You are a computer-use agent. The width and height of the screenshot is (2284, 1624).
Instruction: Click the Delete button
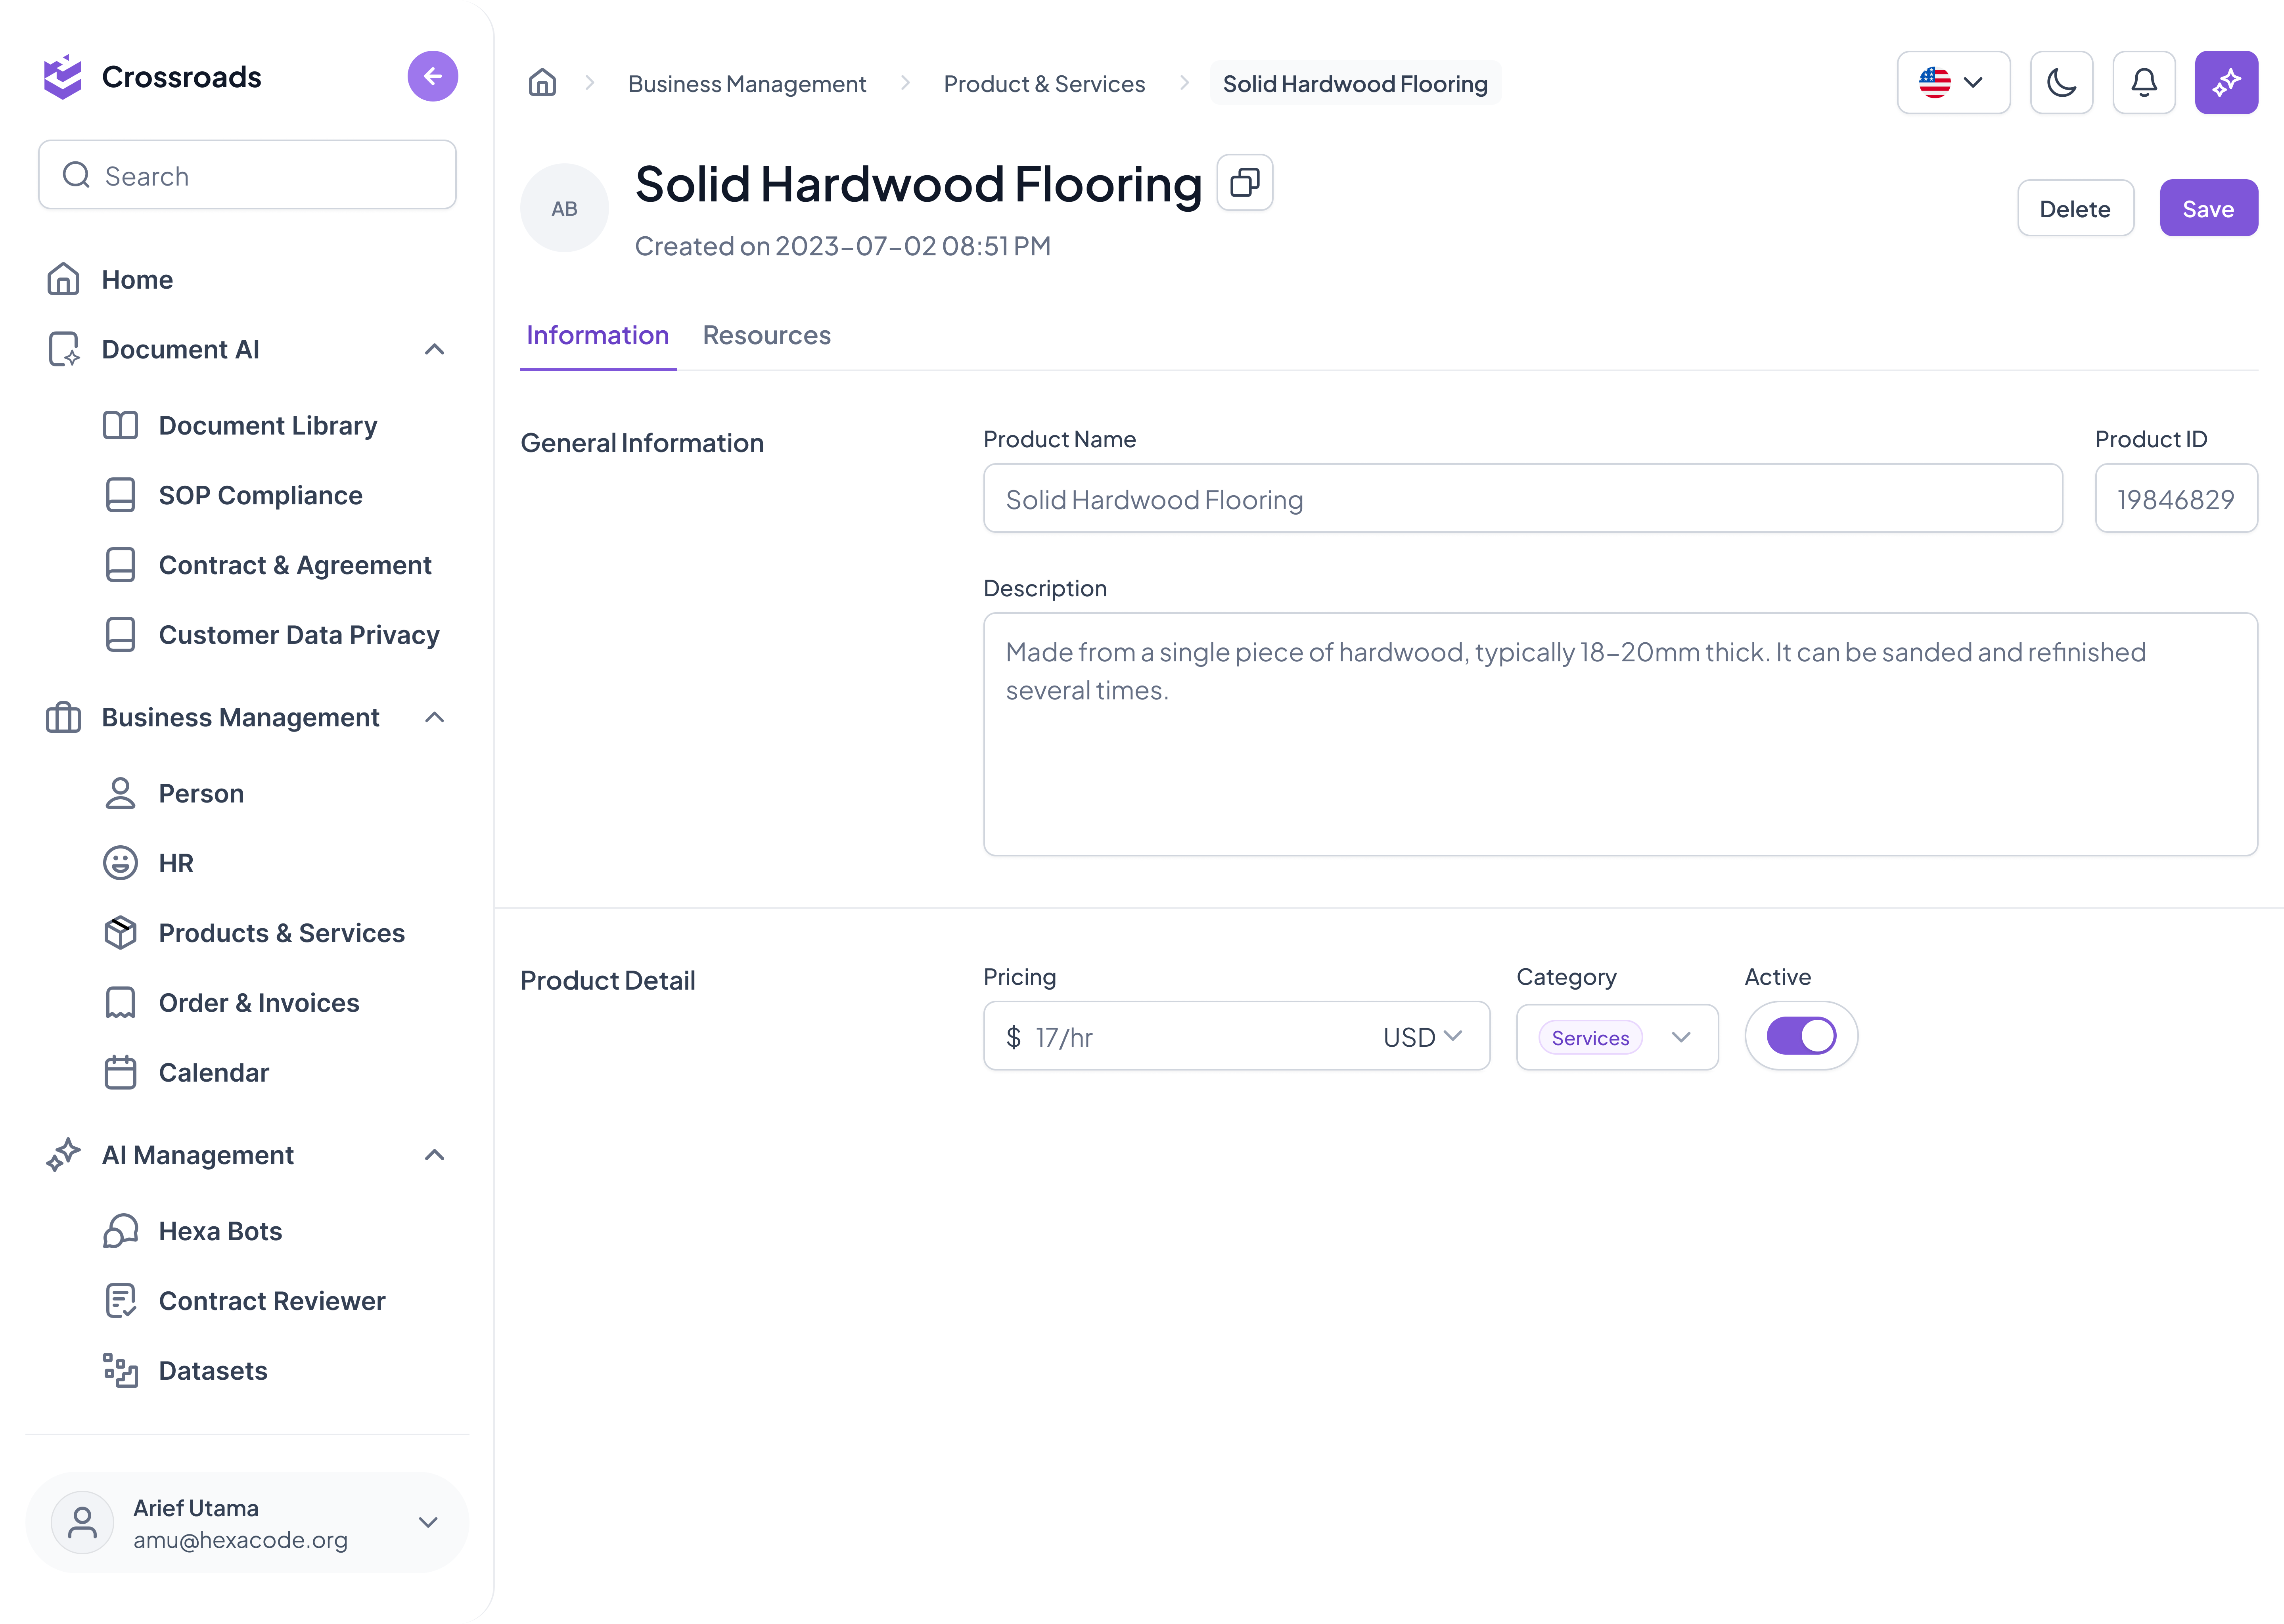pyautogui.click(x=2075, y=209)
